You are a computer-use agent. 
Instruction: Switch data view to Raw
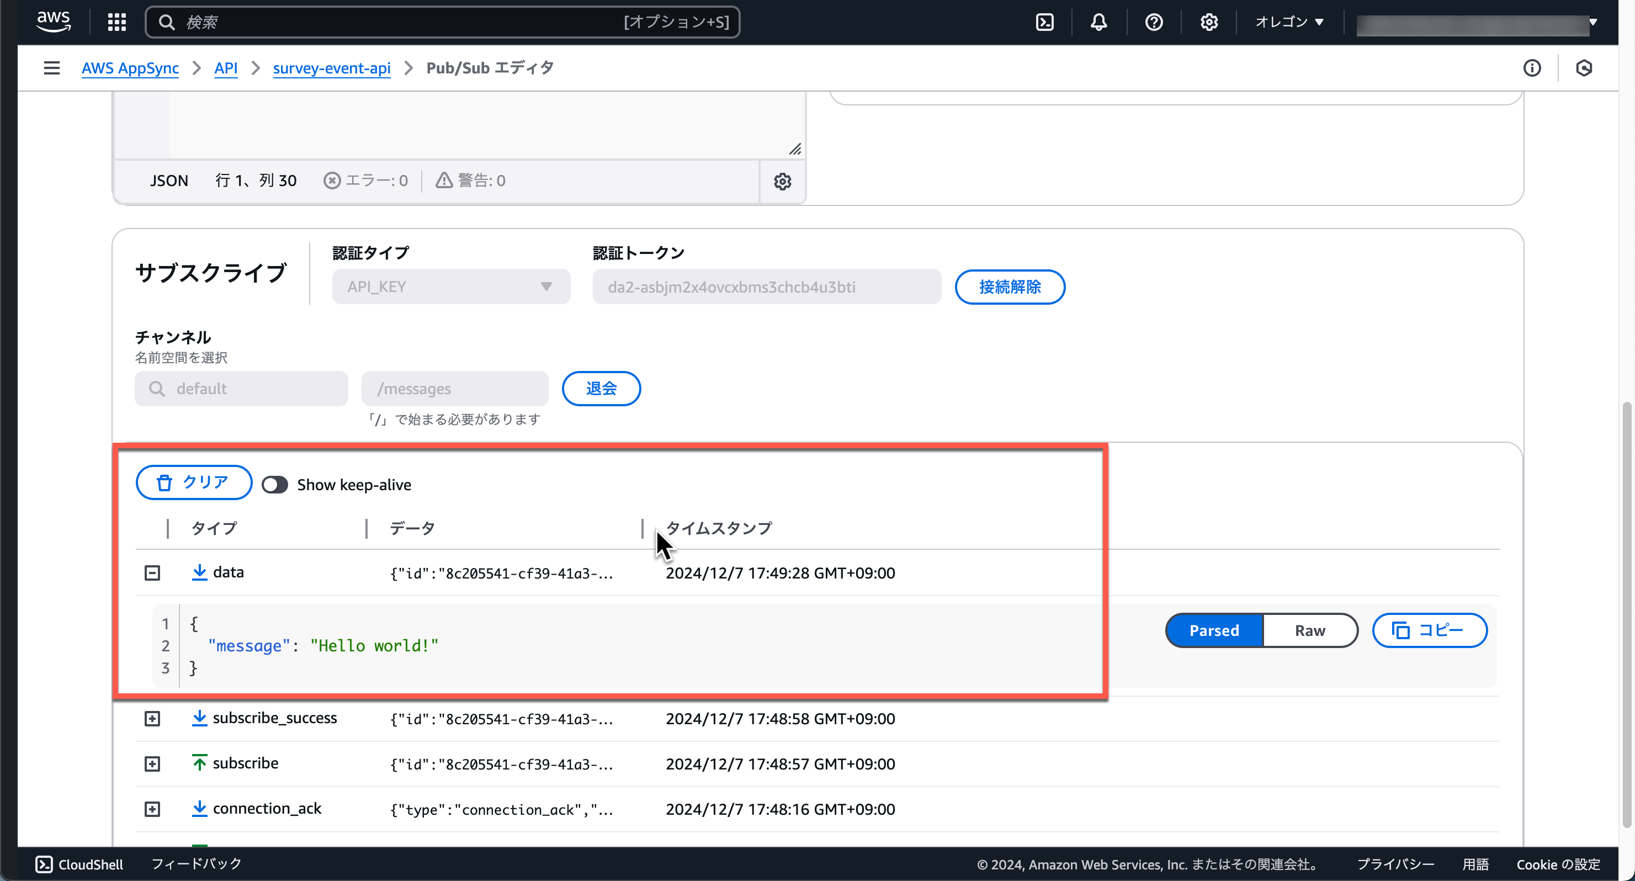point(1310,630)
